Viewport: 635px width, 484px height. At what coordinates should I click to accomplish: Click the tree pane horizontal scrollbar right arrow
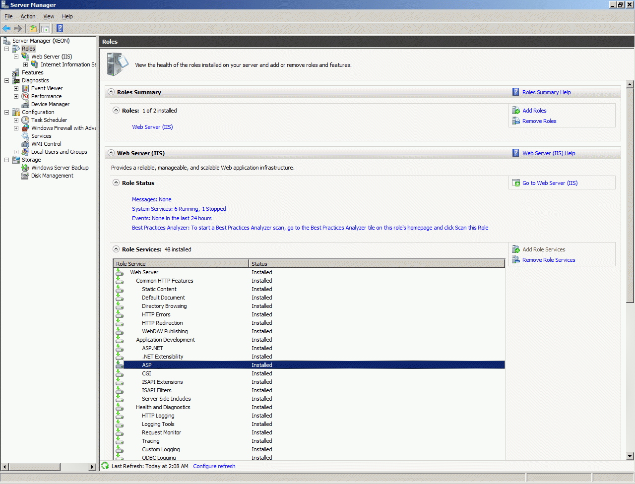(x=92, y=467)
